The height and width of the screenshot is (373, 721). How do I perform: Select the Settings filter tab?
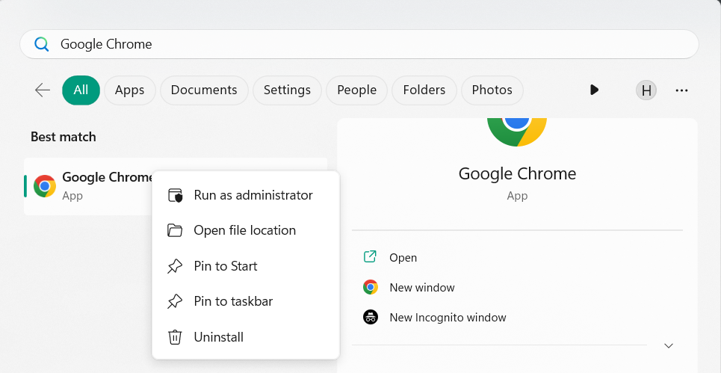pos(287,90)
